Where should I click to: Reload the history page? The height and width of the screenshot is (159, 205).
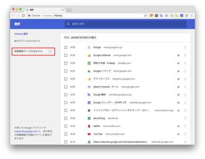[23, 16]
